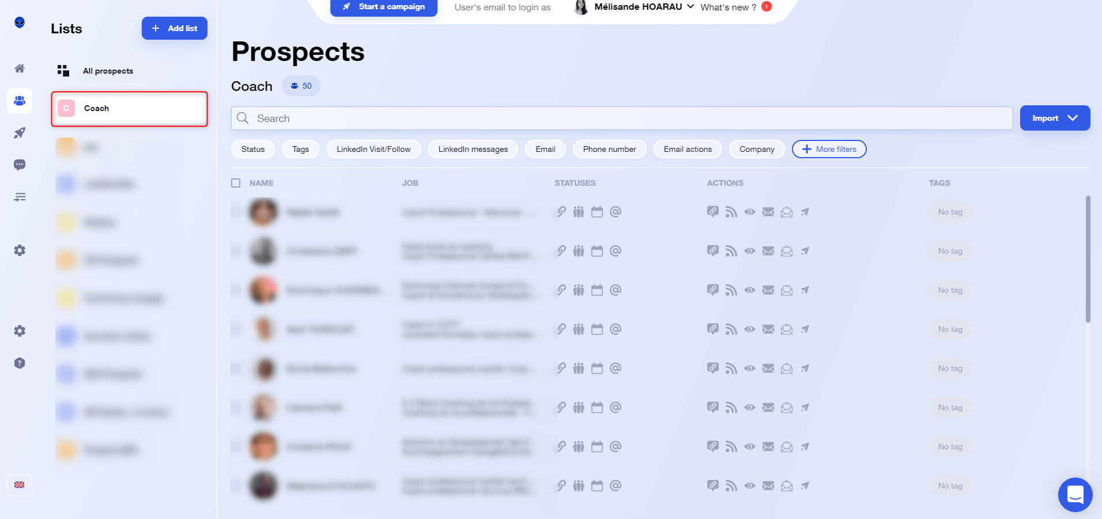Open the LinkedIn messages filter

[473, 149]
